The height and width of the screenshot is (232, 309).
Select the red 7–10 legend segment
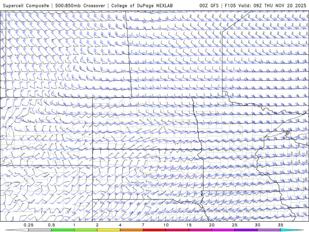[x=154, y=230]
